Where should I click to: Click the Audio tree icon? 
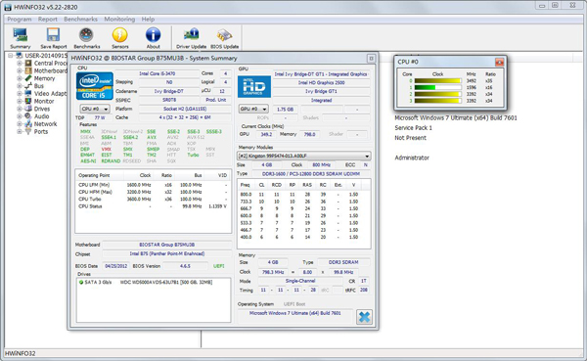pos(28,116)
